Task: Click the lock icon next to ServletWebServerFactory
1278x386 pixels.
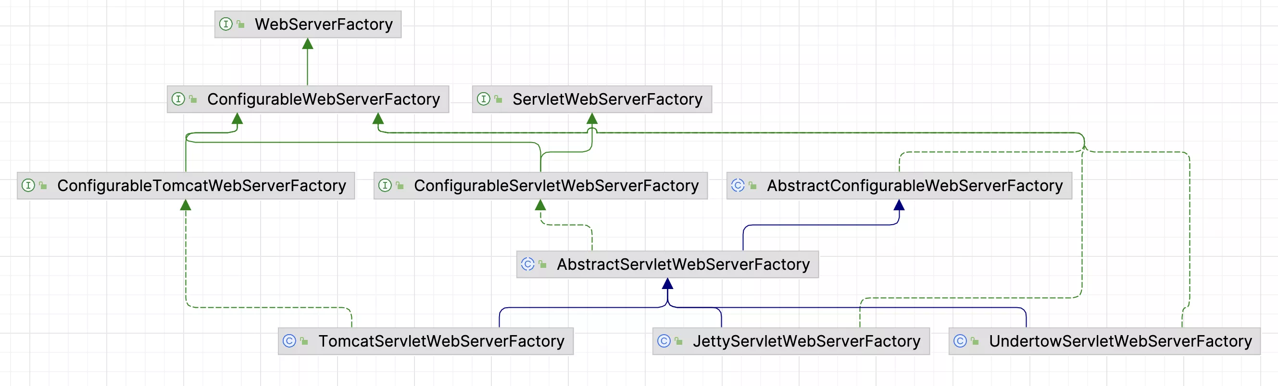Action: coord(498,99)
